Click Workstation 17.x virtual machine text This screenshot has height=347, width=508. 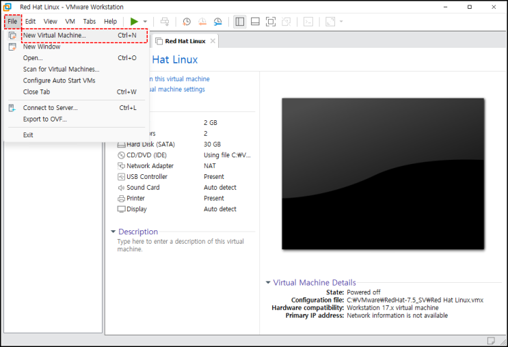(x=392, y=307)
